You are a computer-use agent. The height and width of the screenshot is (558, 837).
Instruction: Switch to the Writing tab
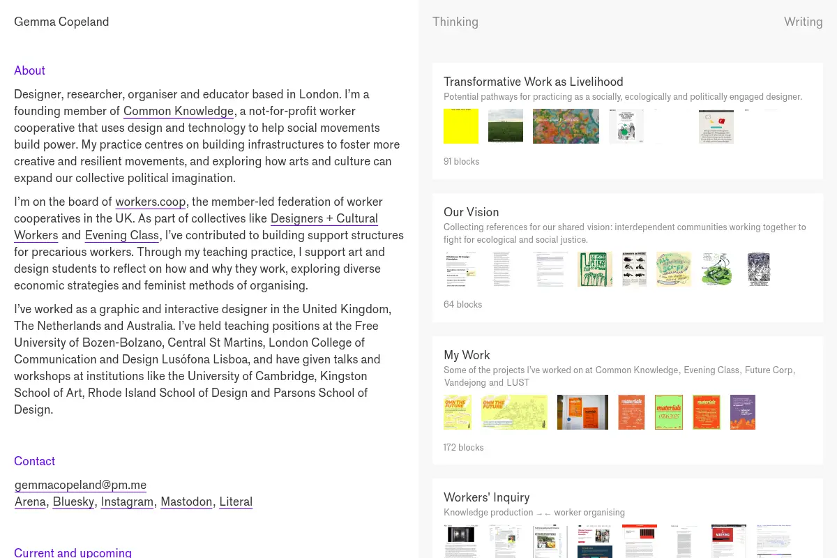point(804,22)
